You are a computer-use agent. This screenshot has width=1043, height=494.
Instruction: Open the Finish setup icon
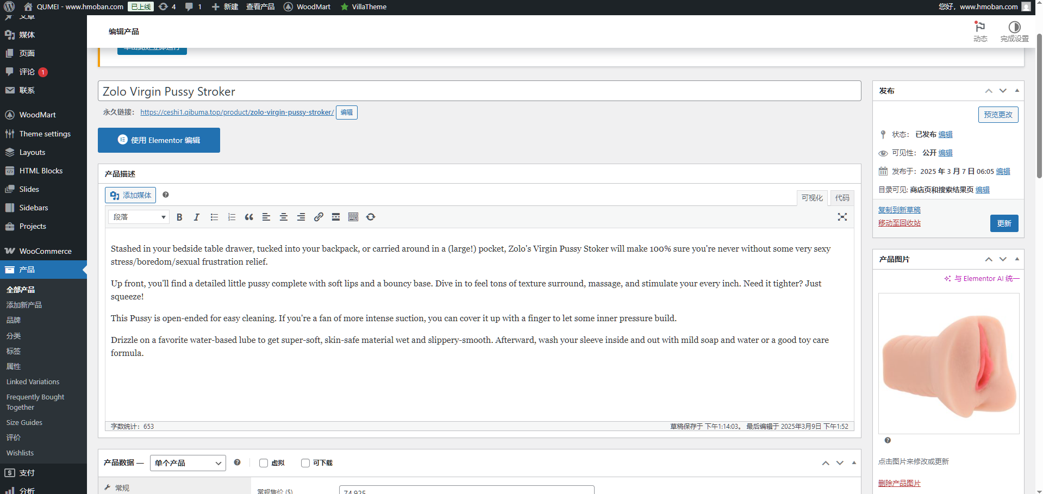click(x=1014, y=32)
